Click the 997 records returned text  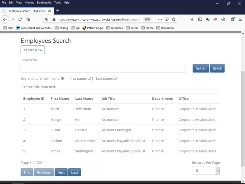click(38, 87)
